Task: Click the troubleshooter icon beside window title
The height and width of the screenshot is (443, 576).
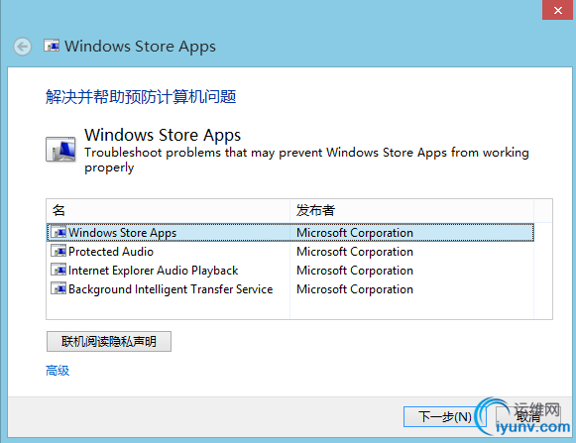Action: click(x=52, y=46)
